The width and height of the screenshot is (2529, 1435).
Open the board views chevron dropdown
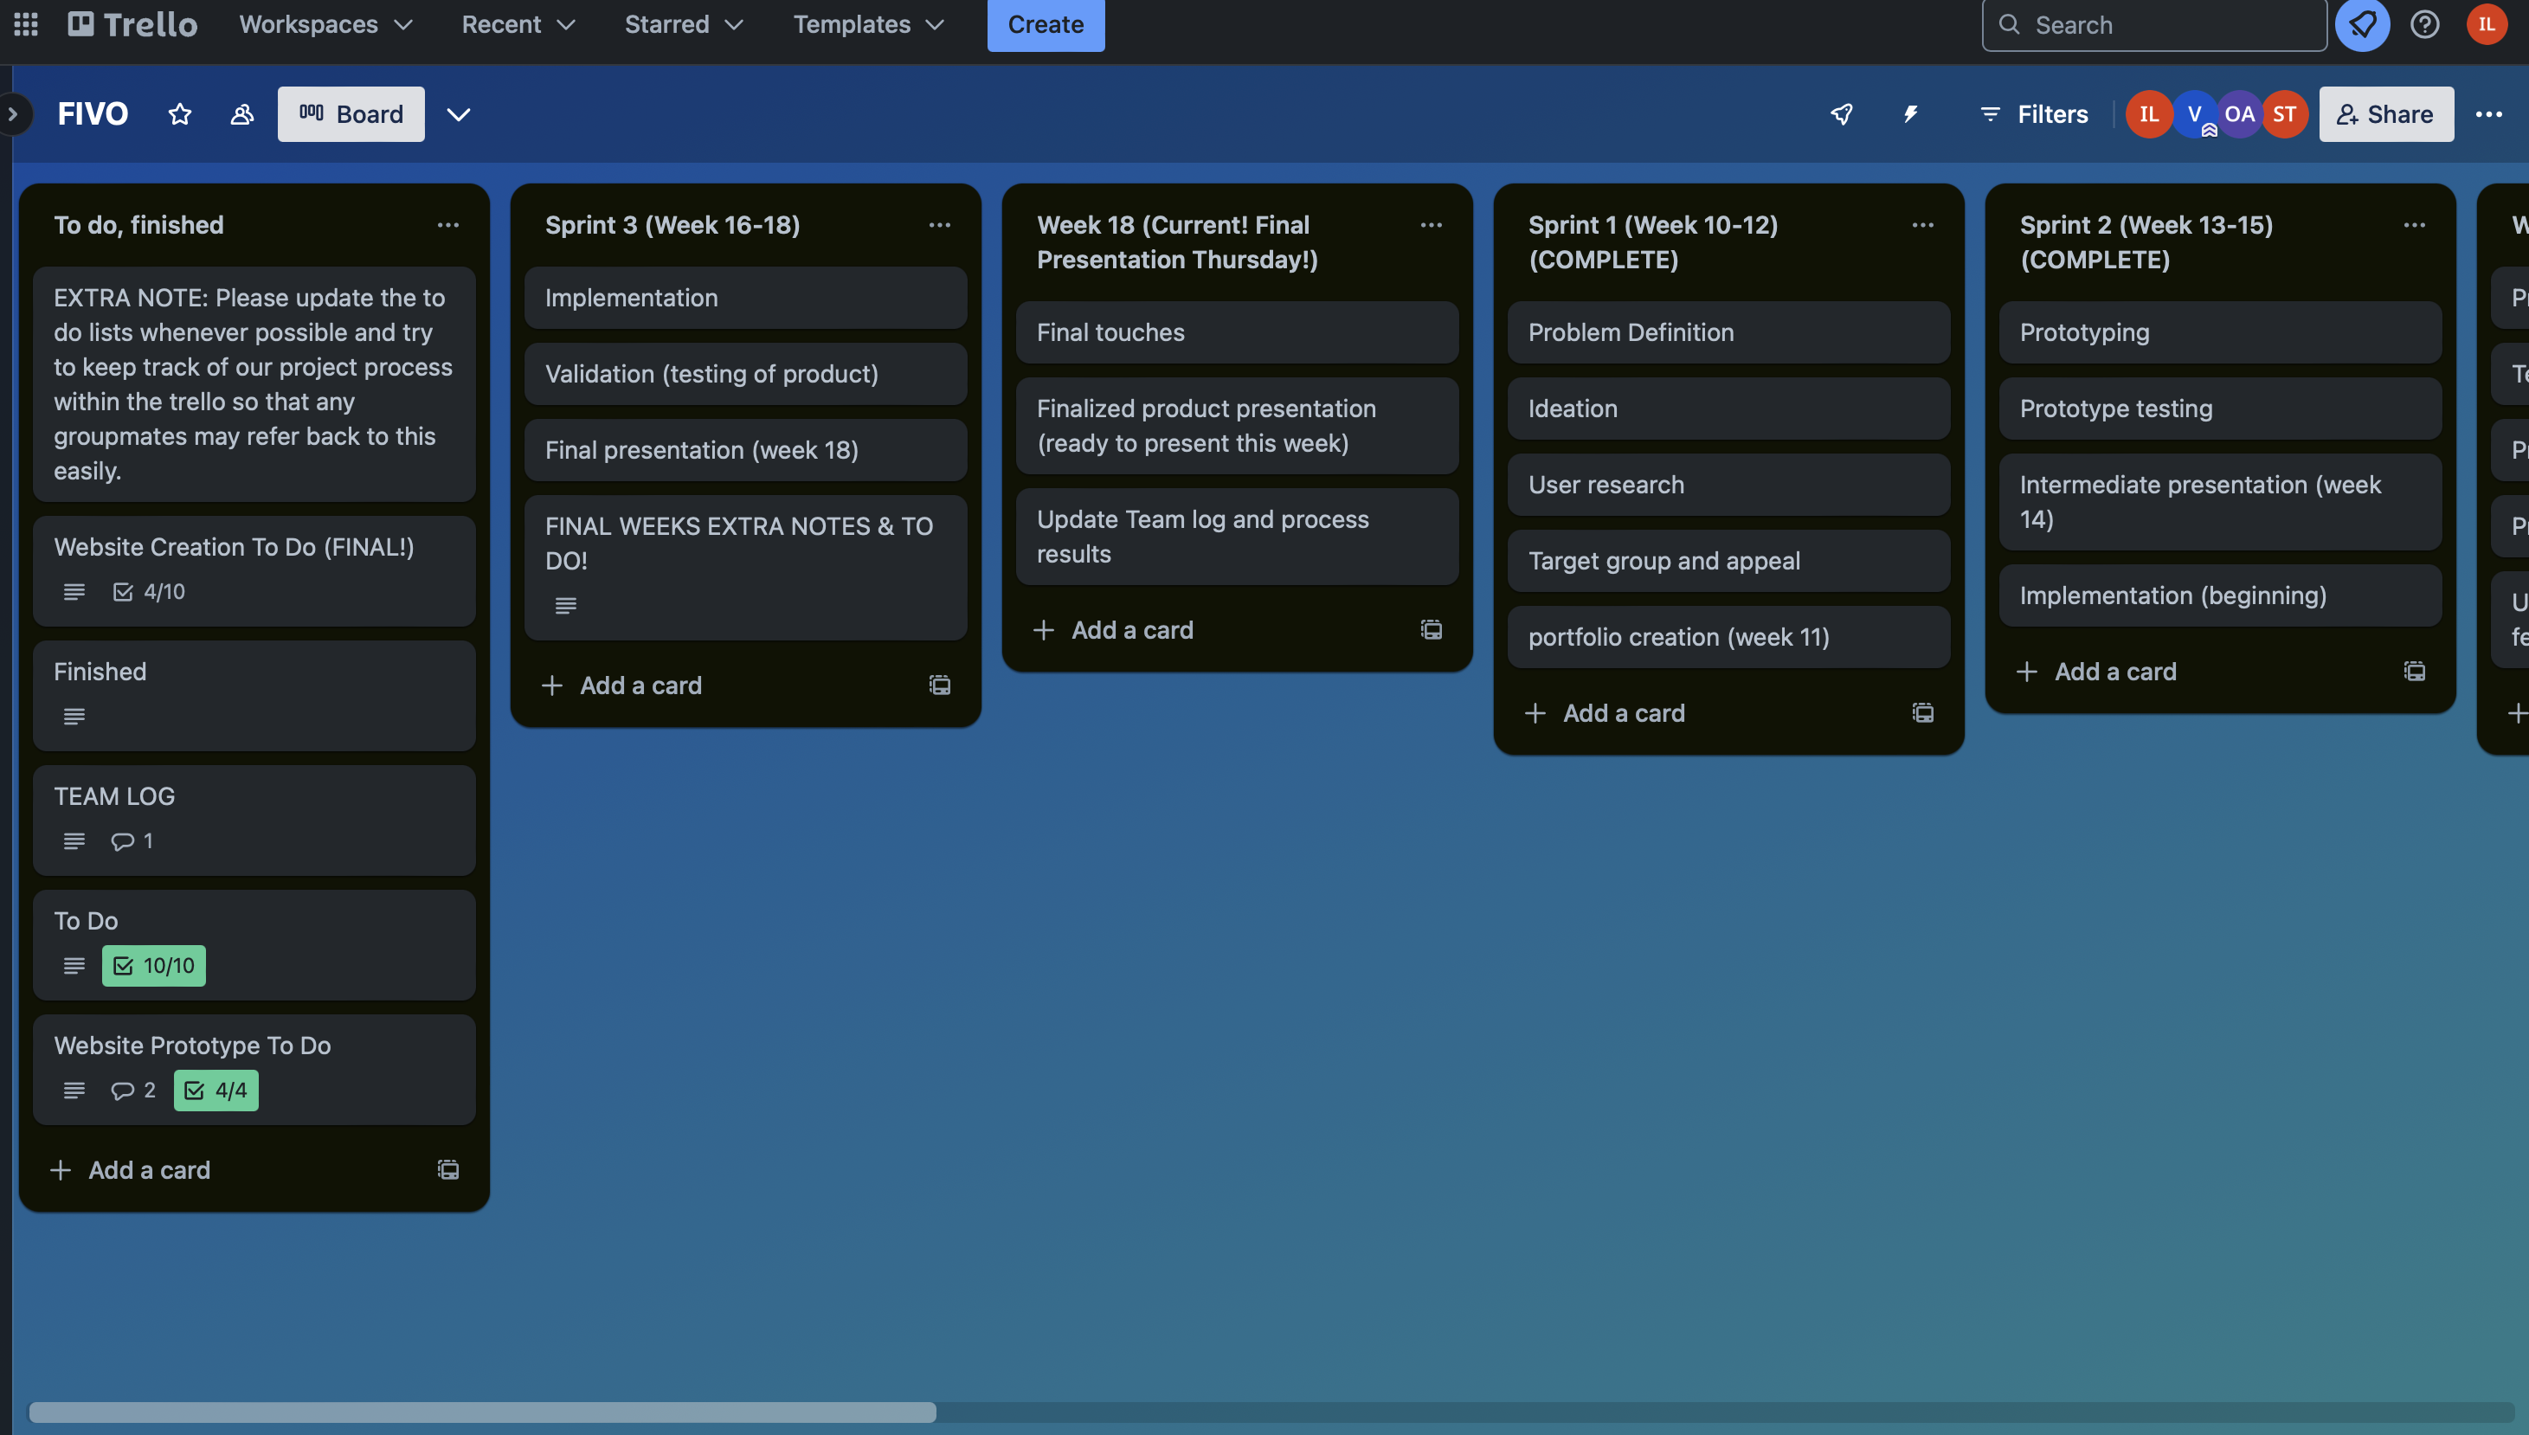[459, 114]
